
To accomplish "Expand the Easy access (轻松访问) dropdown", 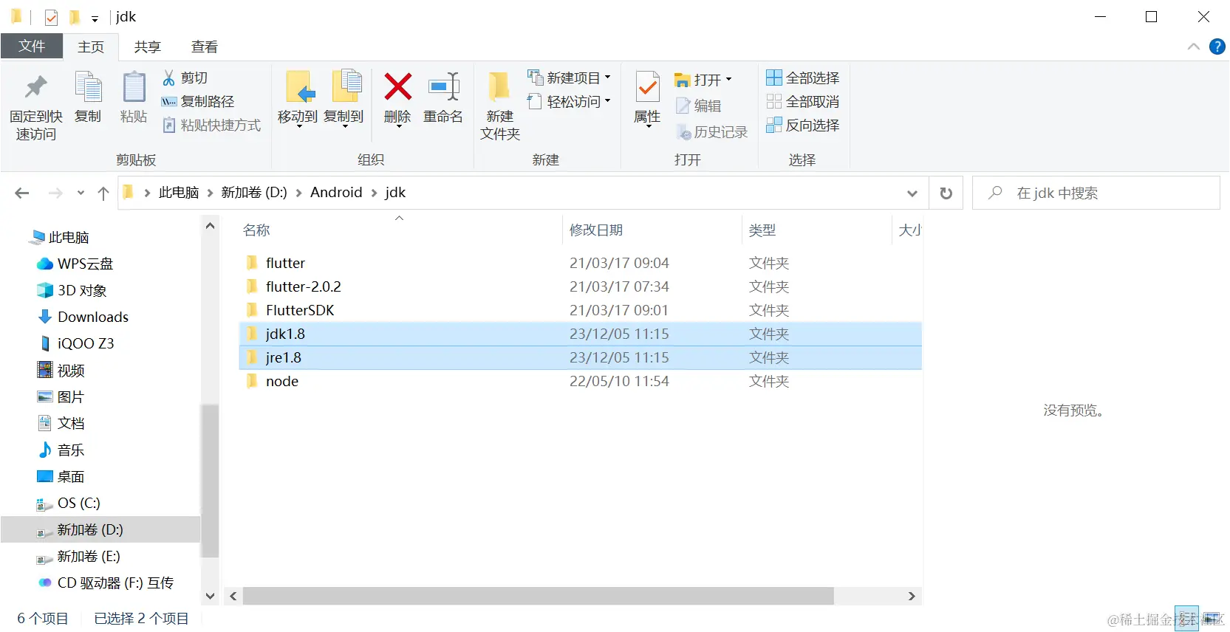I will click(607, 100).
